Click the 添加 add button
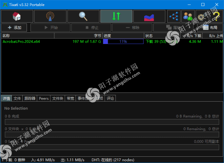The image size is (224, 163). [x=14, y=28]
